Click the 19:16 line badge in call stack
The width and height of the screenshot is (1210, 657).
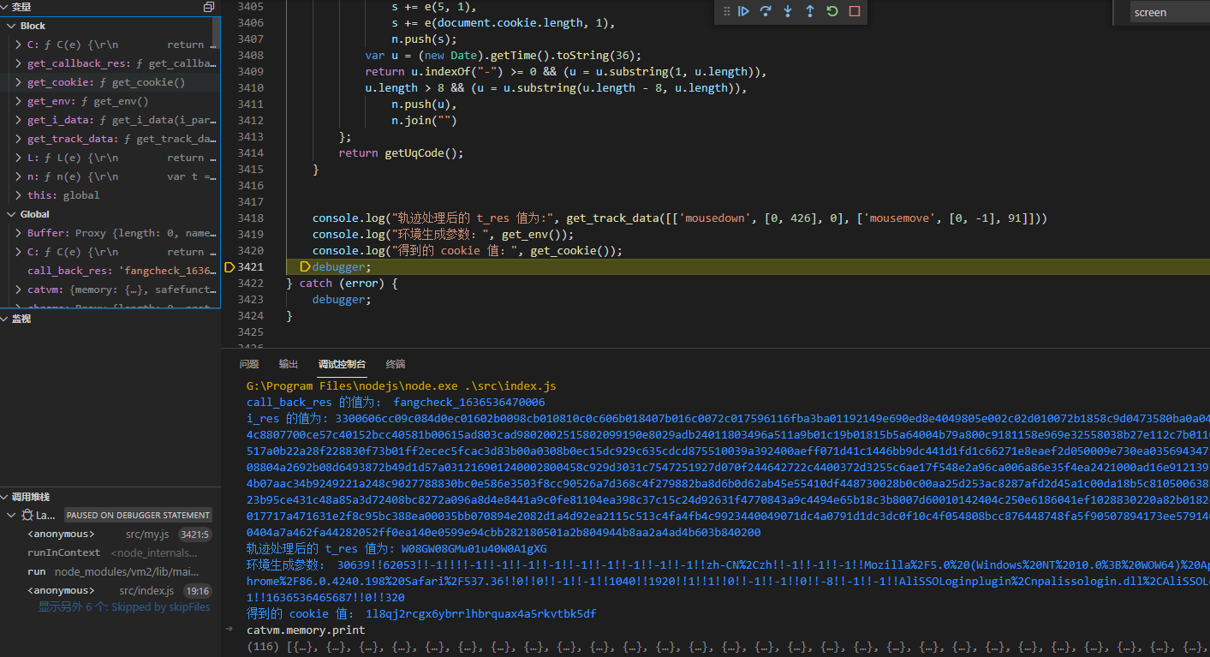pos(198,591)
